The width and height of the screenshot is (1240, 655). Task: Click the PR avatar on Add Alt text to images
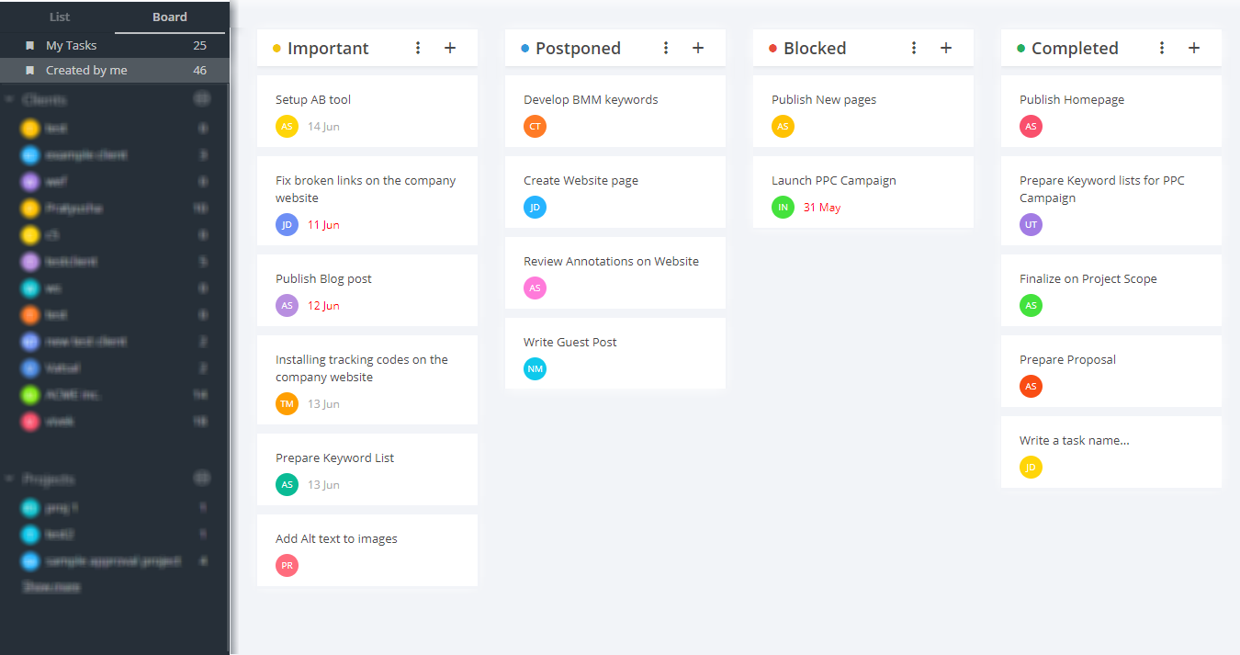(x=287, y=565)
